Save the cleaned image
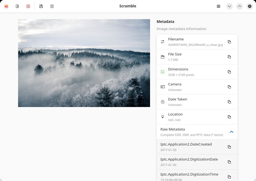Viewport: 256px width, 181px height. (x=41, y=6)
